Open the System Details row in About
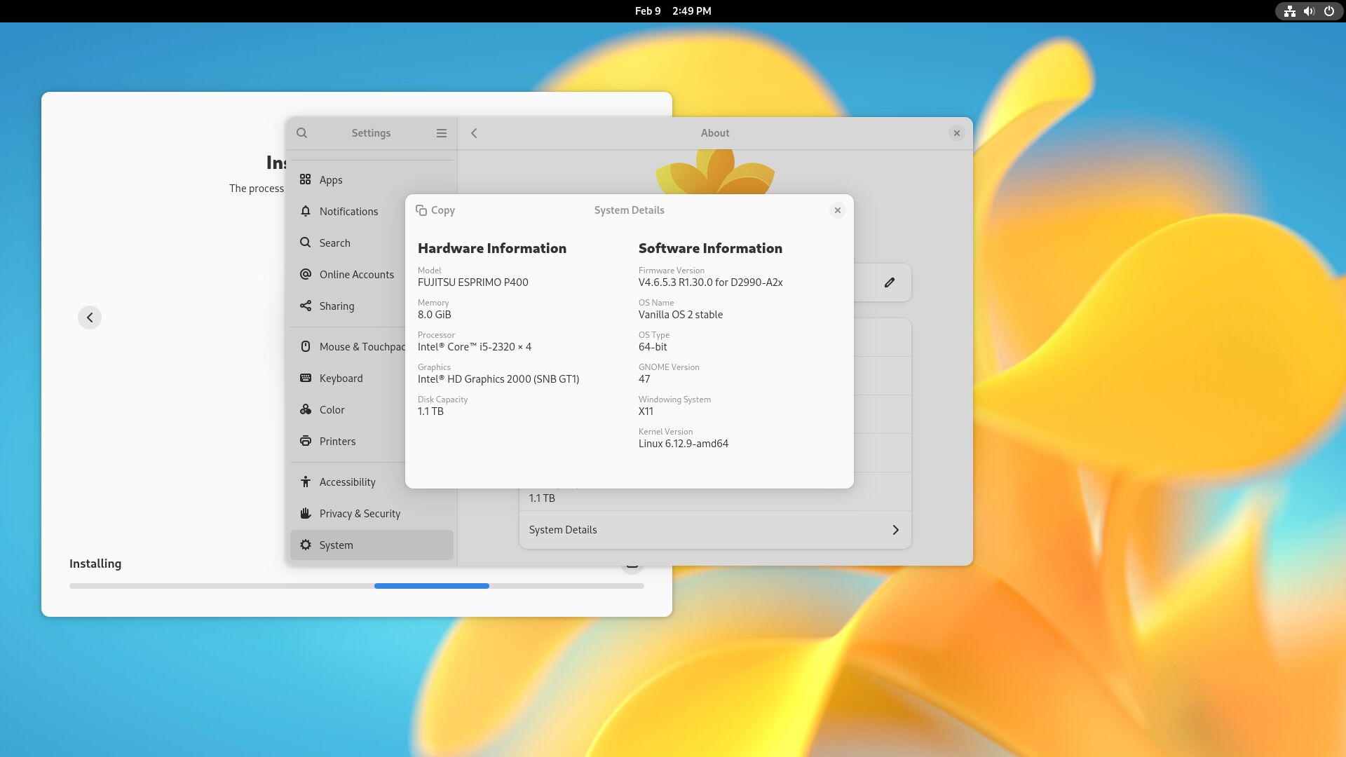 (x=715, y=530)
